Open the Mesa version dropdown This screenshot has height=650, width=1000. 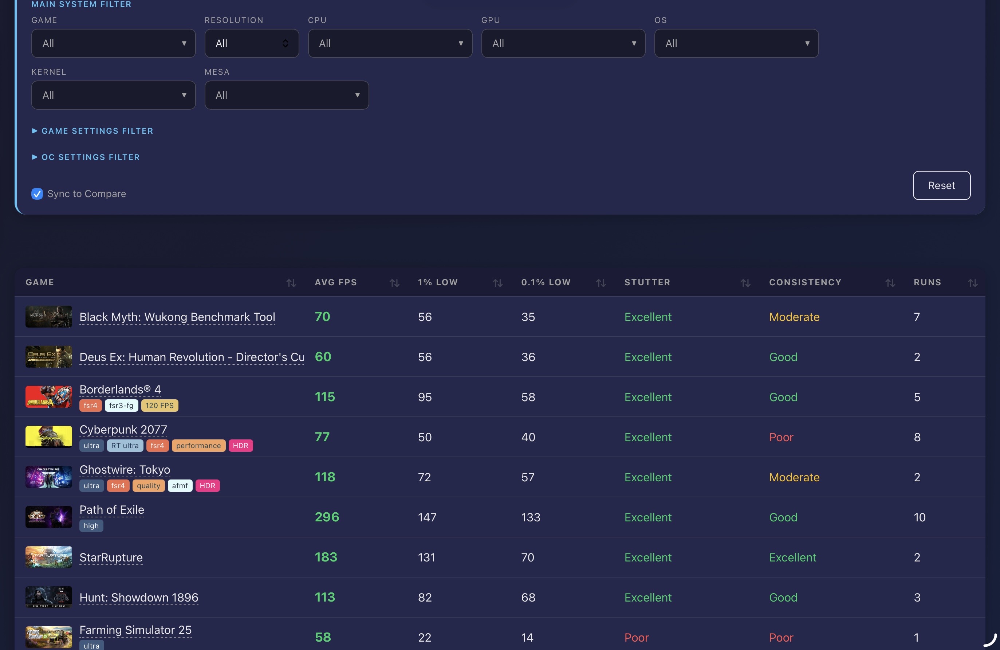(286, 95)
